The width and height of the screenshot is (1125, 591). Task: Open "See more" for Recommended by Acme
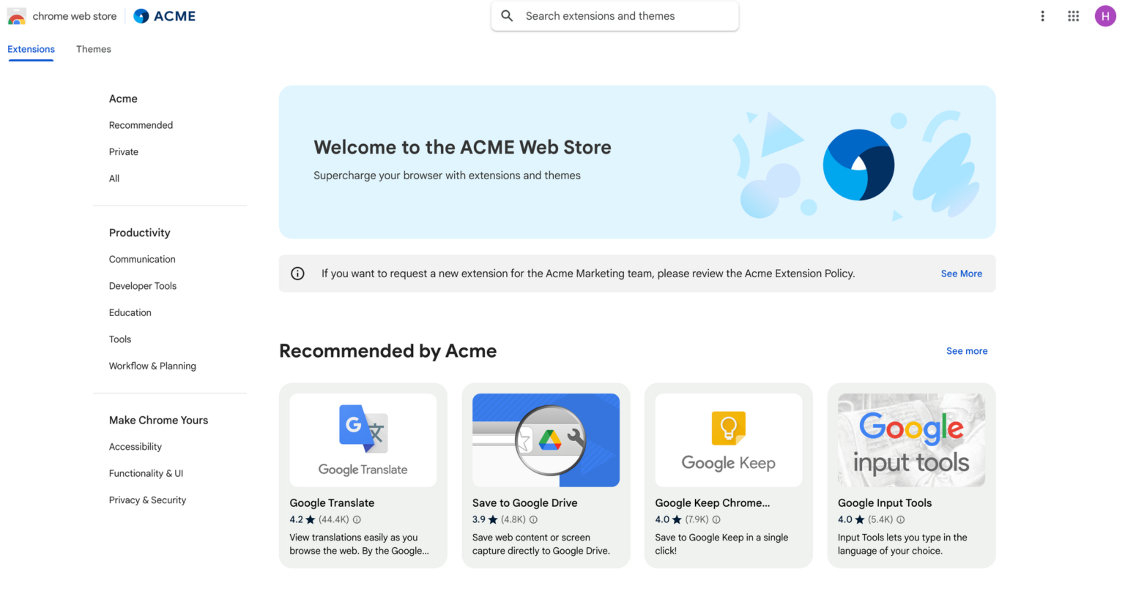pyautogui.click(x=967, y=351)
